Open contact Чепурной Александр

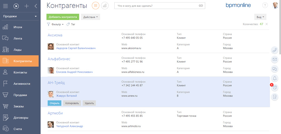point(70,126)
